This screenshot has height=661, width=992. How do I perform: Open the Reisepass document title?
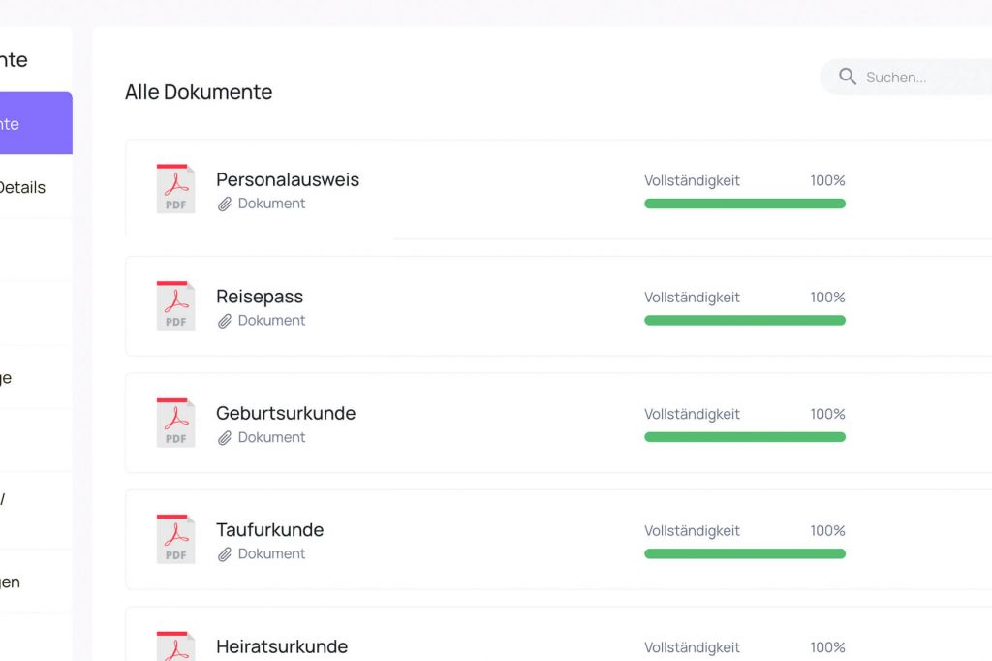pos(260,297)
